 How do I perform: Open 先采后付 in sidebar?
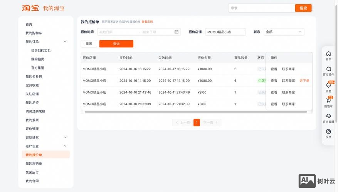pos(32,172)
